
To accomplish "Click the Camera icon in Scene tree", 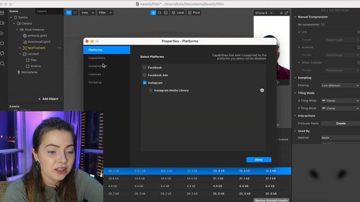I will coord(19,24).
